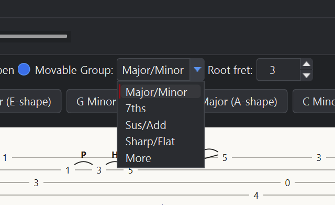Click the pull-off P marking in the tab
The image size is (335, 205).
(x=84, y=154)
